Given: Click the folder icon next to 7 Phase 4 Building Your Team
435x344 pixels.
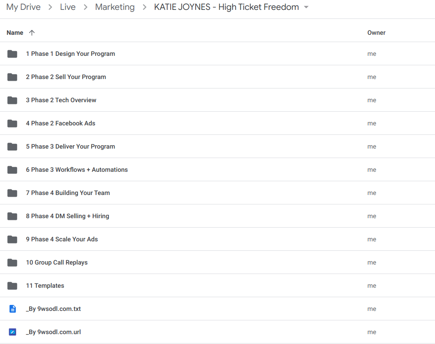Looking at the screenshot, I should [x=12, y=193].
